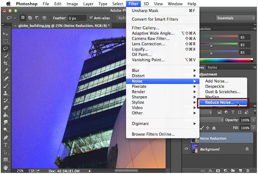
Task: Create new fill or adjustment layer
Action: click(x=225, y=170)
